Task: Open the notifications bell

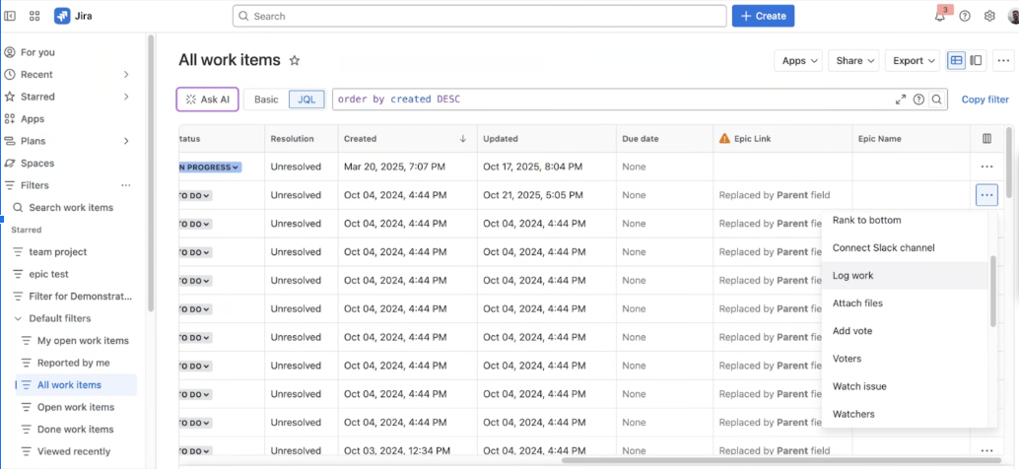Action: [940, 16]
